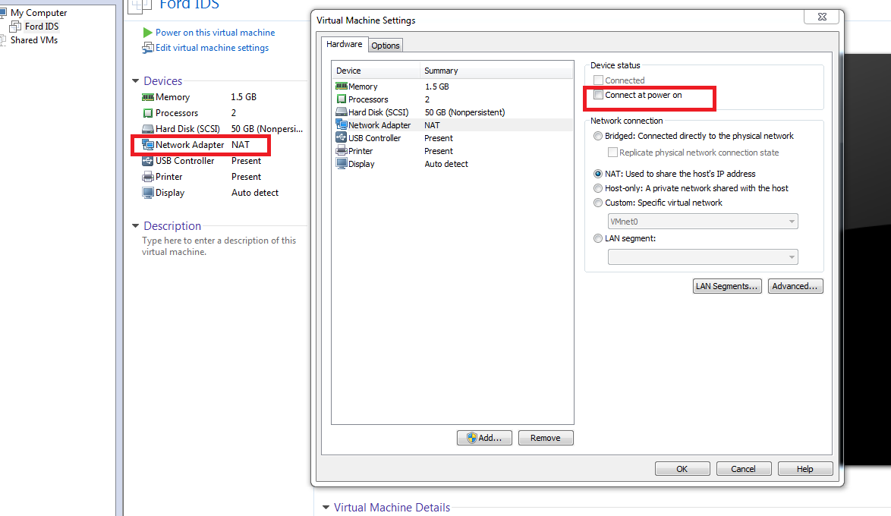Click the Processors icon in Devices panel
891x516 pixels.
148,113
